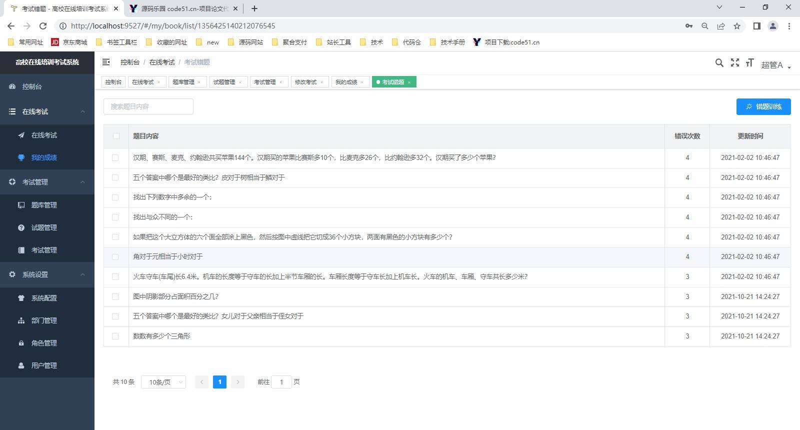Switch to the 题库管理 tag tab
The height and width of the screenshot is (430, 800).
(186, 82)
